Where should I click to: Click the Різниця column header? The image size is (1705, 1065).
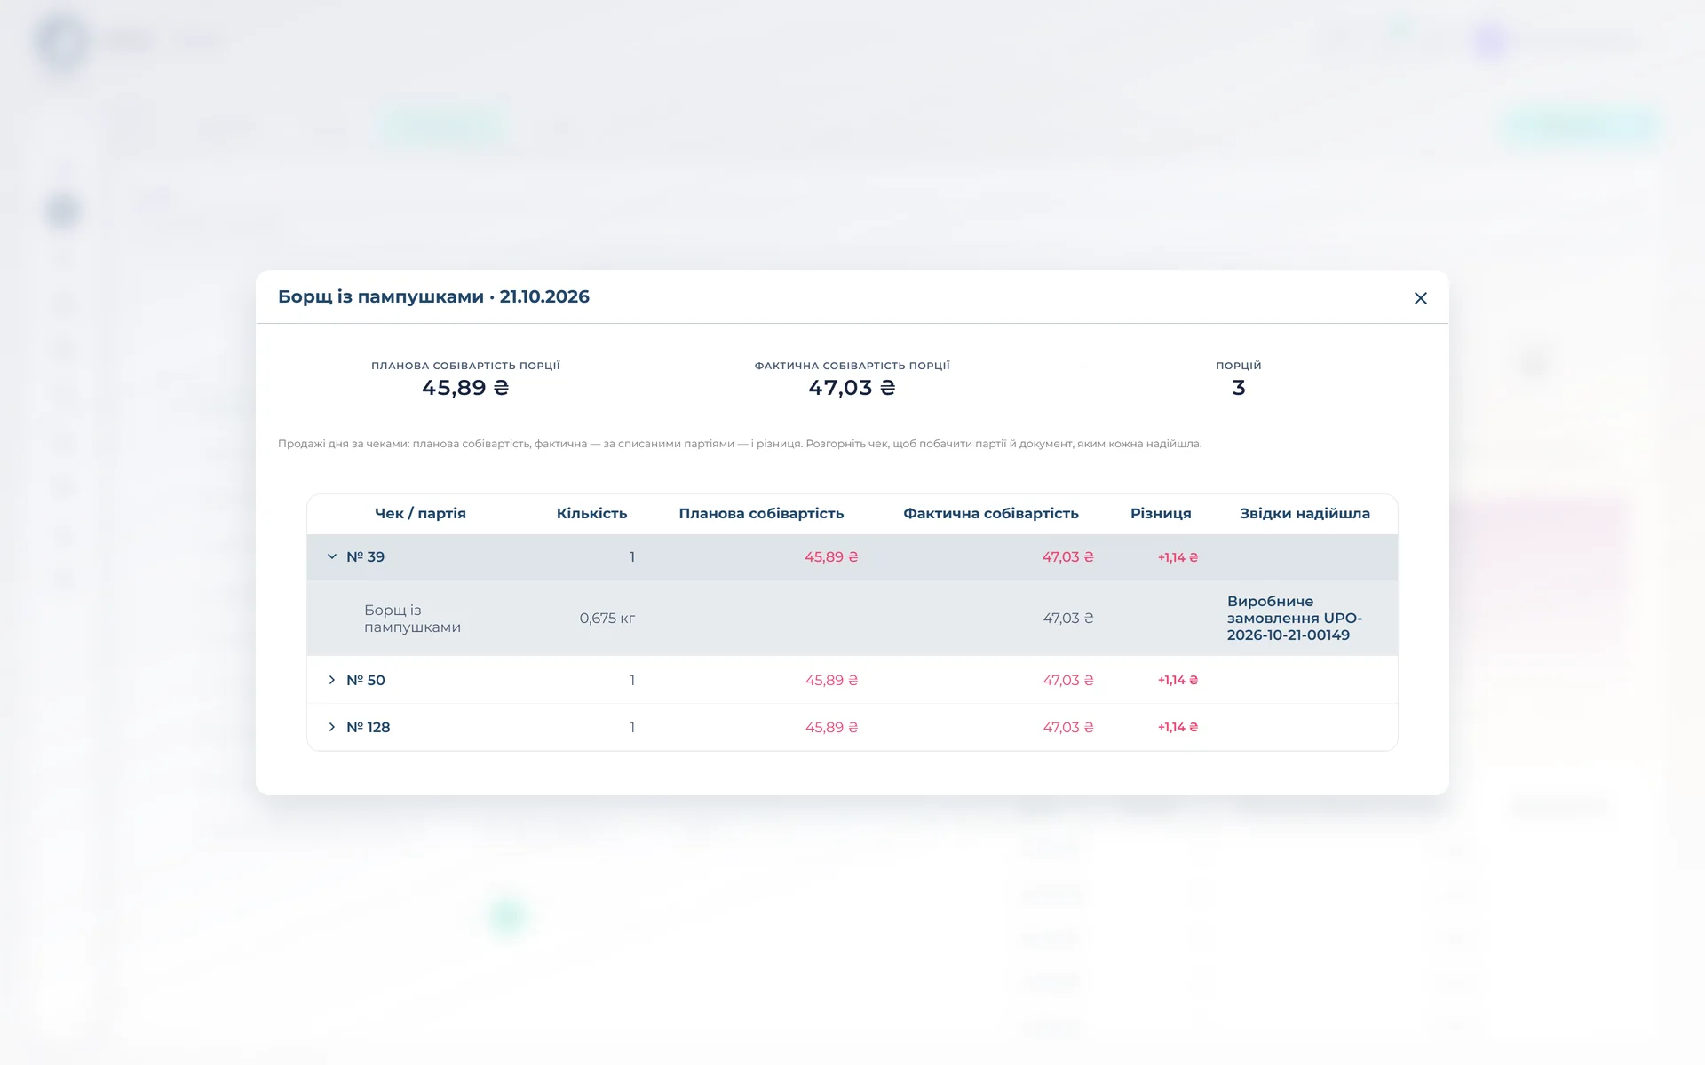point(1161,513)
